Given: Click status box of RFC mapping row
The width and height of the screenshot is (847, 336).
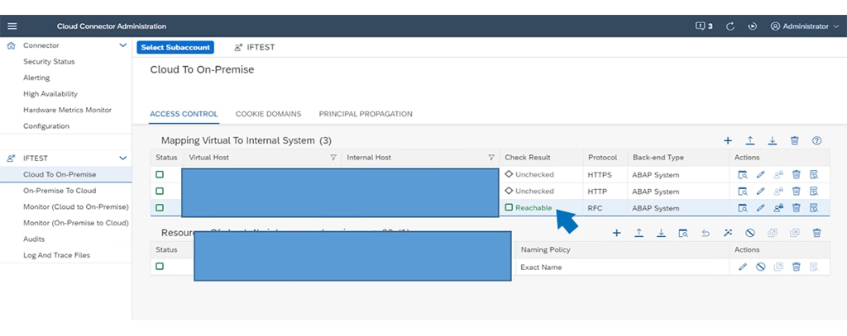Looking at the screenshot, I should [x=160, y=208].
